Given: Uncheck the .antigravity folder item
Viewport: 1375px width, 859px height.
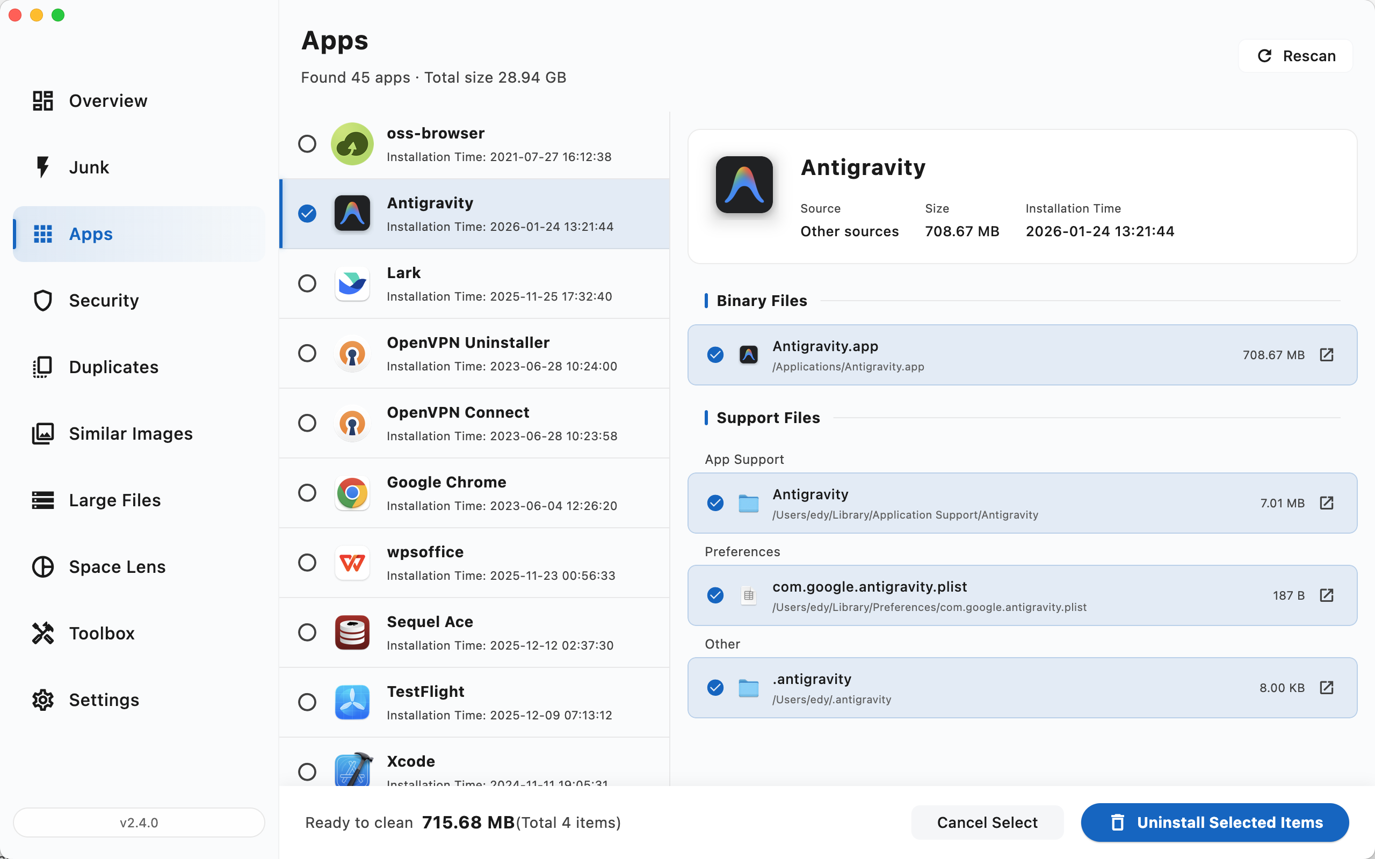Looking at the screenshot, I should point(715,687).
